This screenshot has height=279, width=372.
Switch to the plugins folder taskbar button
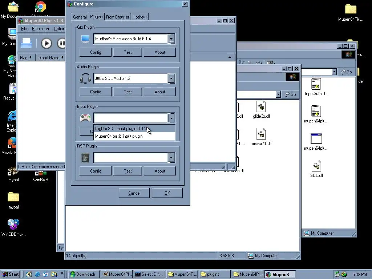pos(214,274)
